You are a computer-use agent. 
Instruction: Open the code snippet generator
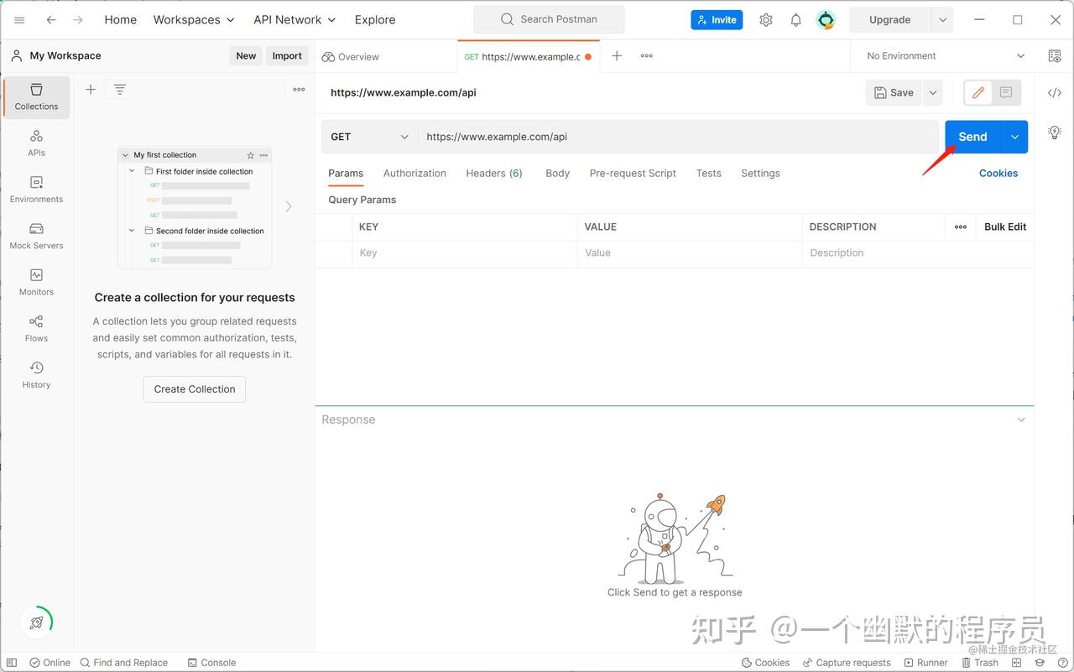1055,92
